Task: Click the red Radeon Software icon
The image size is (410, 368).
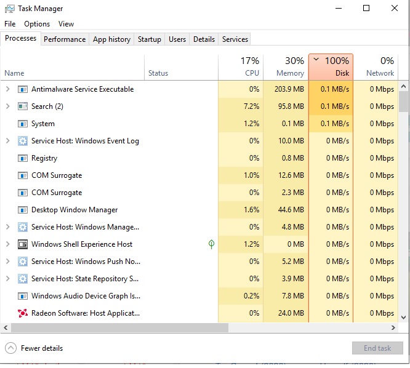Action: [23, 313]
